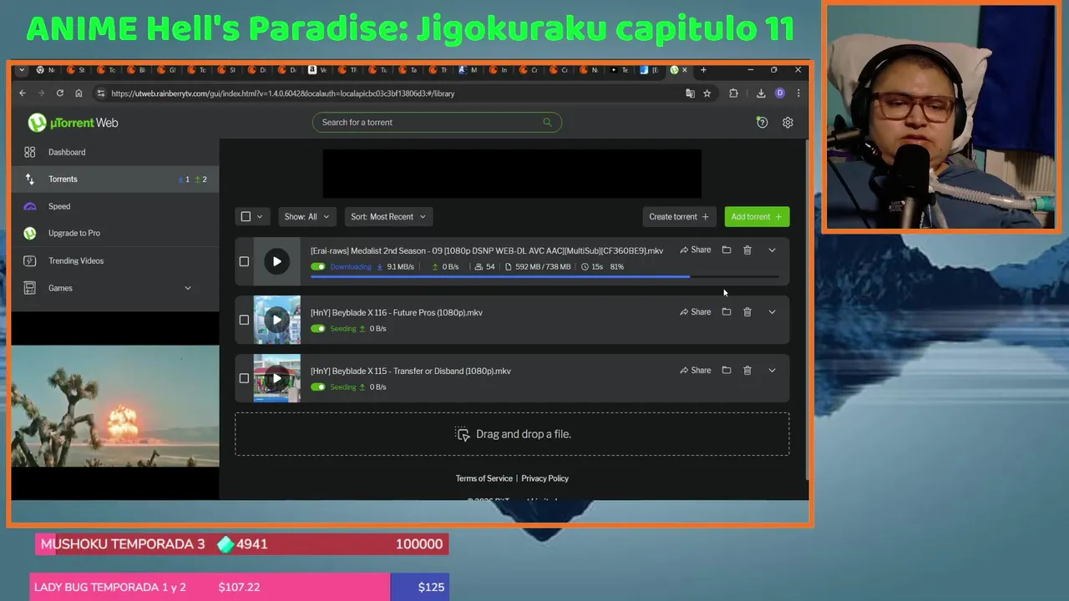
Task: Open the help question-mark icon
Action: (x=762, y=122)
